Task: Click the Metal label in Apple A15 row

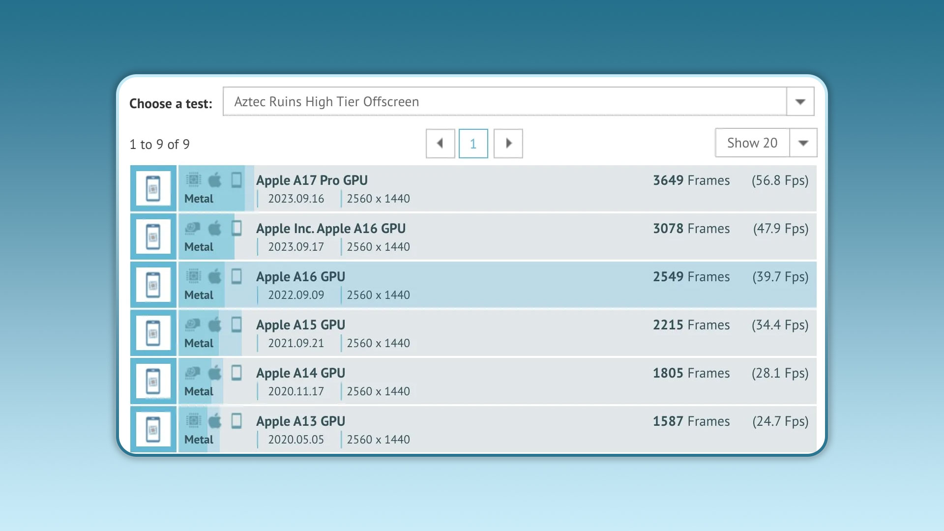Action: [x=199, y=343]
